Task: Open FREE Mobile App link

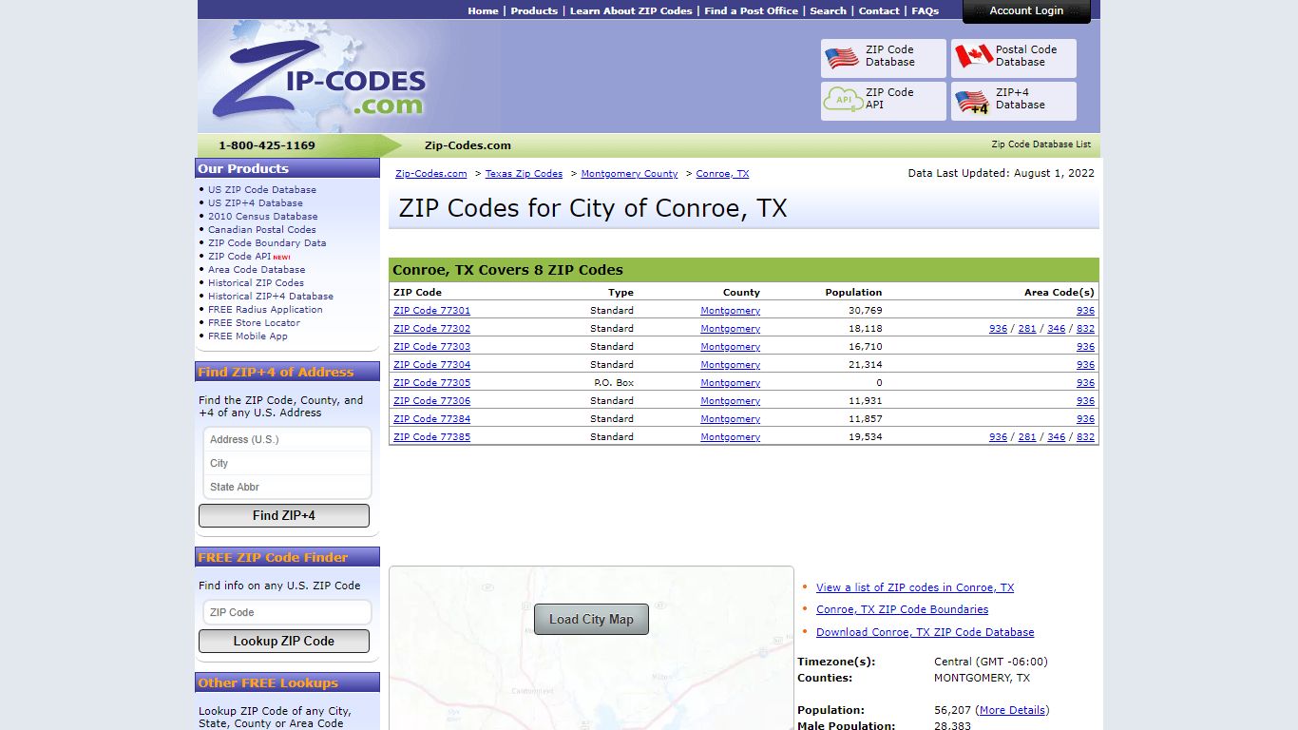Action: coord(248,336)
